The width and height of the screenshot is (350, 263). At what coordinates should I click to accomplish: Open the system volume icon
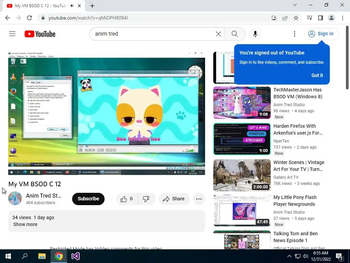(x=306, y=256)
